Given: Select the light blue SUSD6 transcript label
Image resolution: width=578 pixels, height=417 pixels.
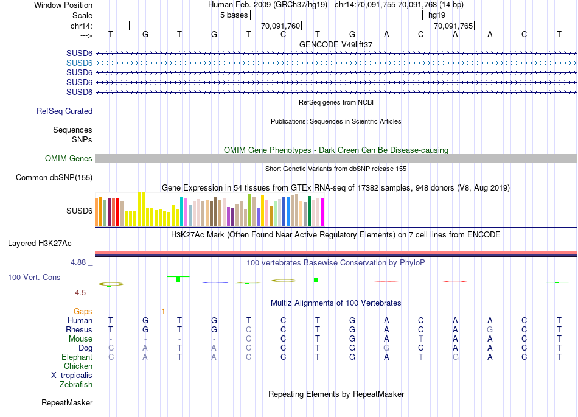Looking at the screenshot, I should pos(79,63).
